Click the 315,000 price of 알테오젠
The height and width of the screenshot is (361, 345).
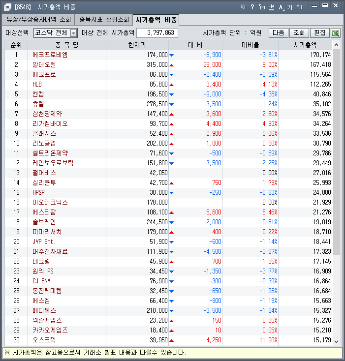tap(157, 65)
